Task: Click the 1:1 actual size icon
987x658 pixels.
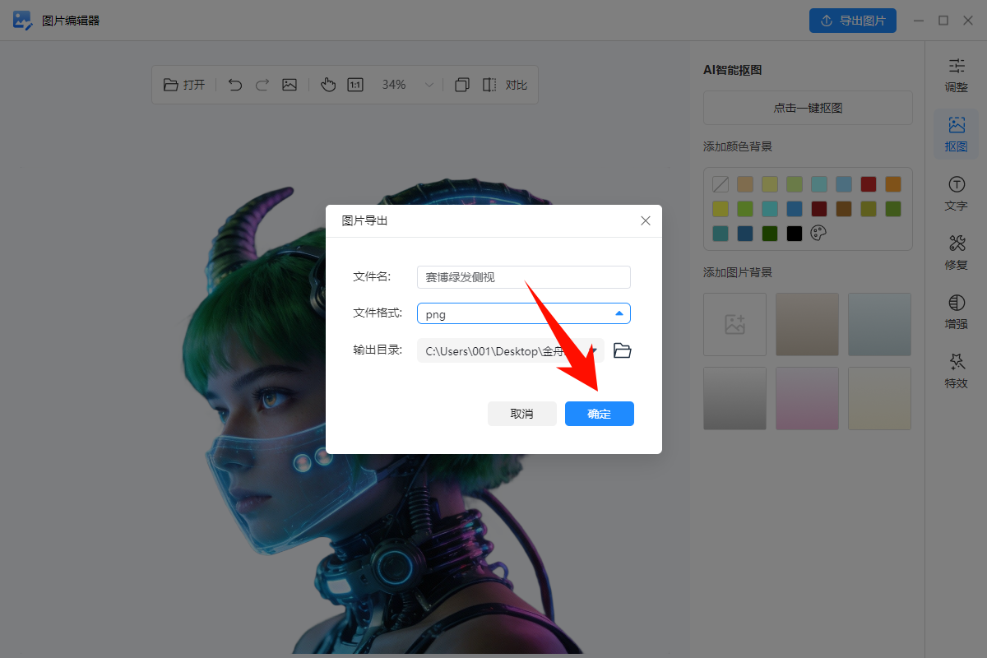Action: pos(354,84)
